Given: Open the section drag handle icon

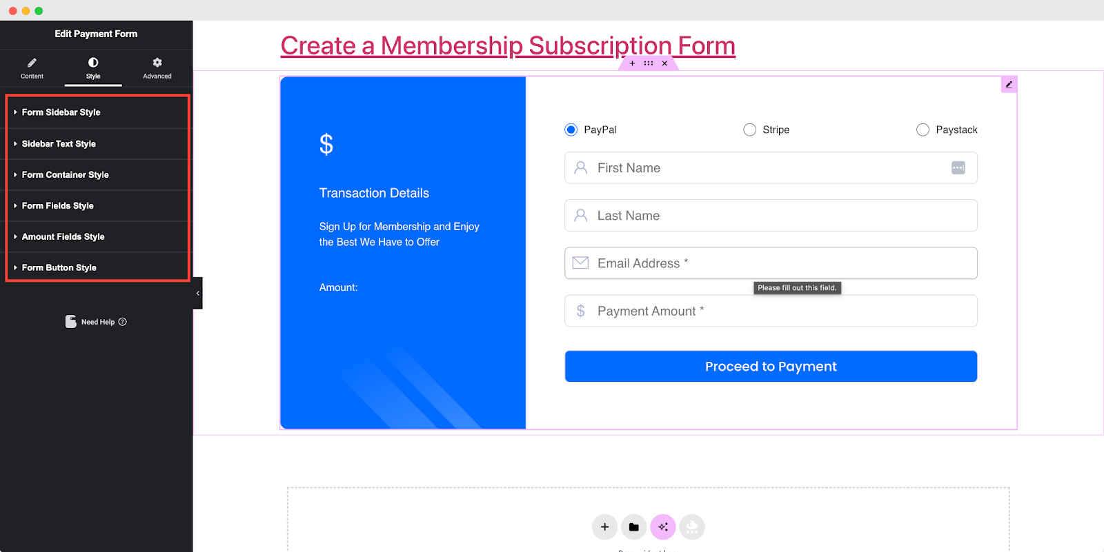Looking at the screenshot, I should (x=648, y=63).
